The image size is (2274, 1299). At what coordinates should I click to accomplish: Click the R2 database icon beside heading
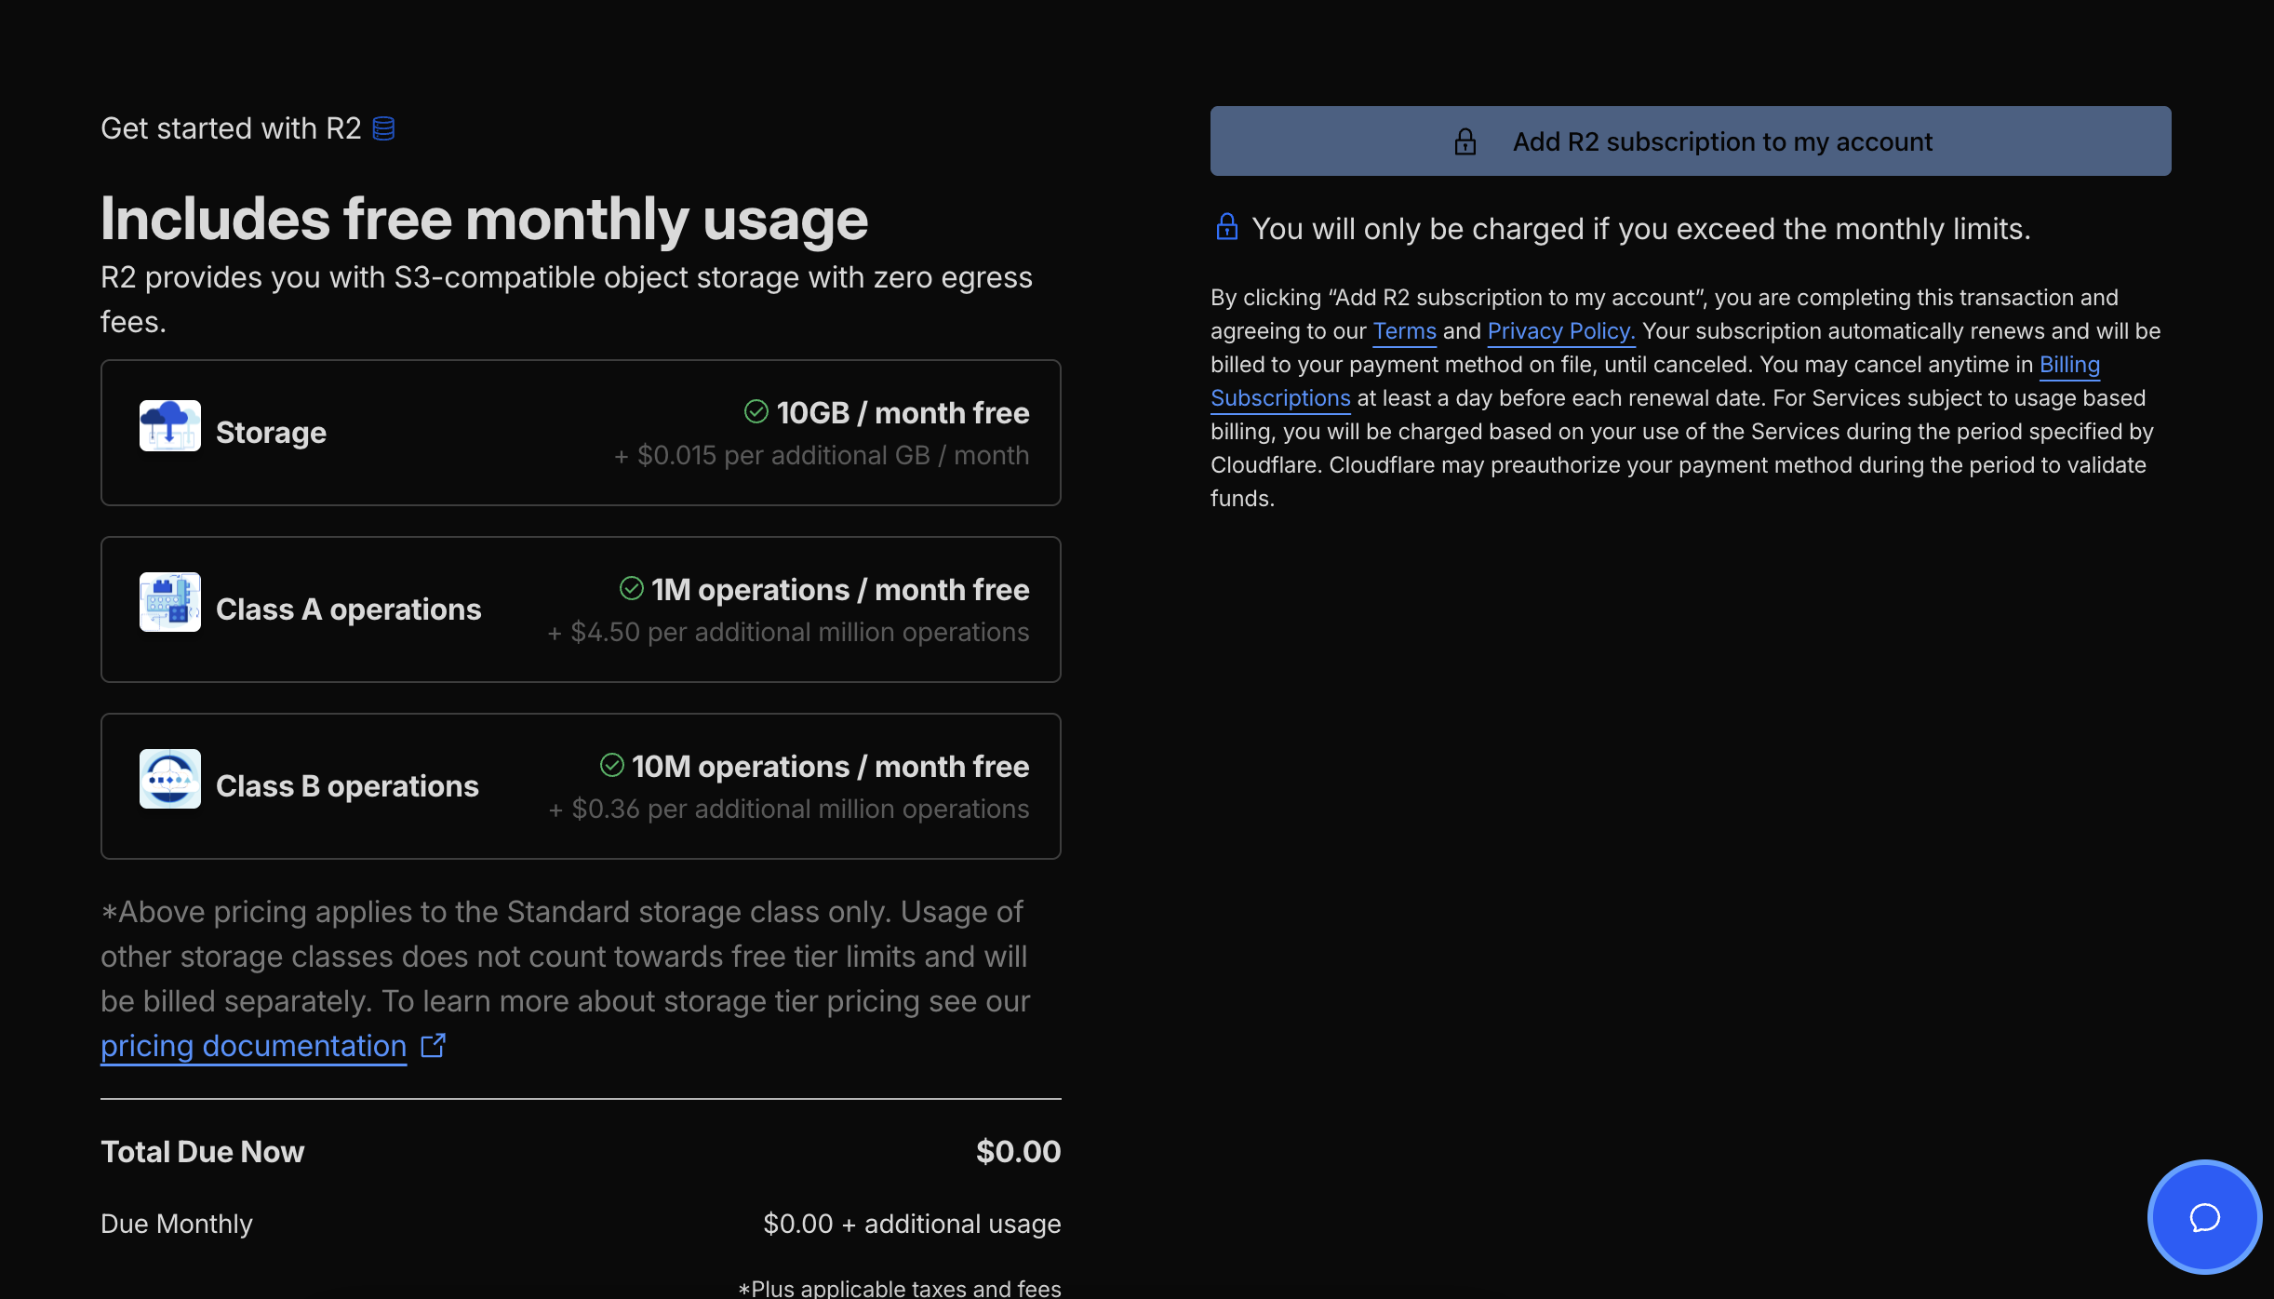(383, 128)
